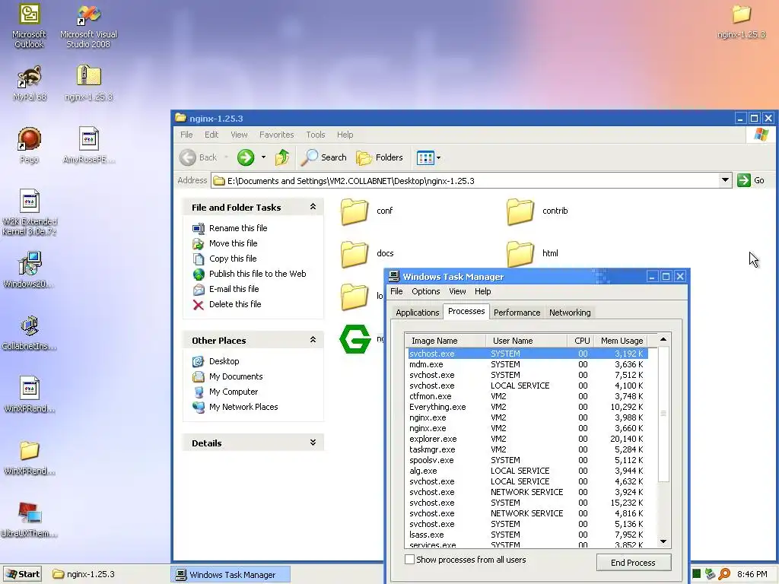Go up one folder level in Explorer
The height and width of the screenshot is (584, 779).
coord(282,157)
